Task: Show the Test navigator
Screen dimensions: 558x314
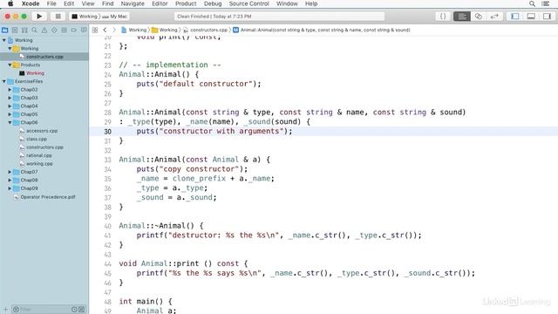Action: [54, 31]
